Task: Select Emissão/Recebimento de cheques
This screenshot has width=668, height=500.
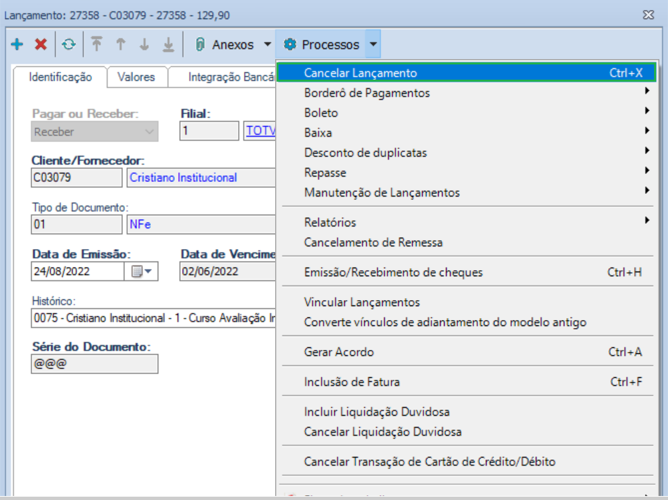Action: (x=467, y=272)
